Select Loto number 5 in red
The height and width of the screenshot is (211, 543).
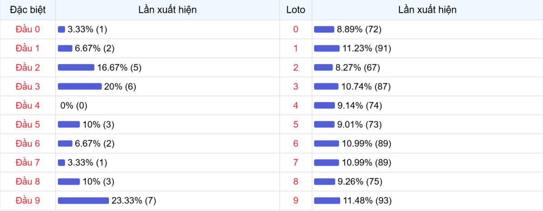point(296,125)
